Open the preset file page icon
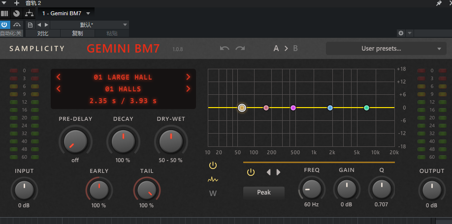The height and width of the screenshot is (224, 452). (x=30, y=25)
